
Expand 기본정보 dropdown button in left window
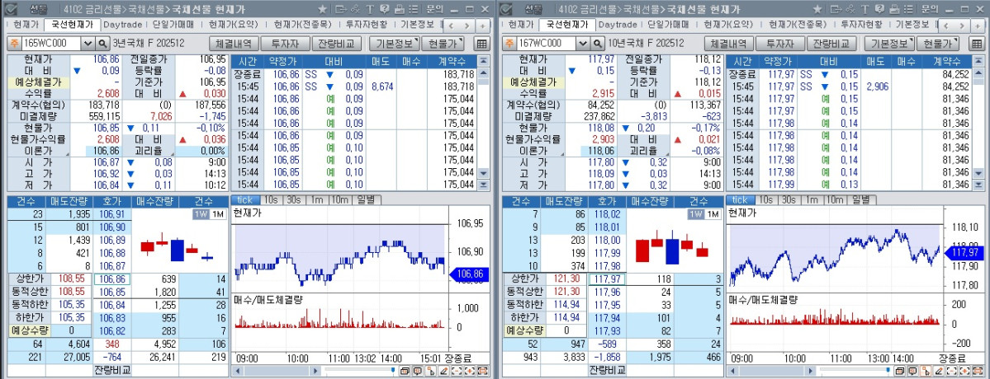[x=395, y=44]
